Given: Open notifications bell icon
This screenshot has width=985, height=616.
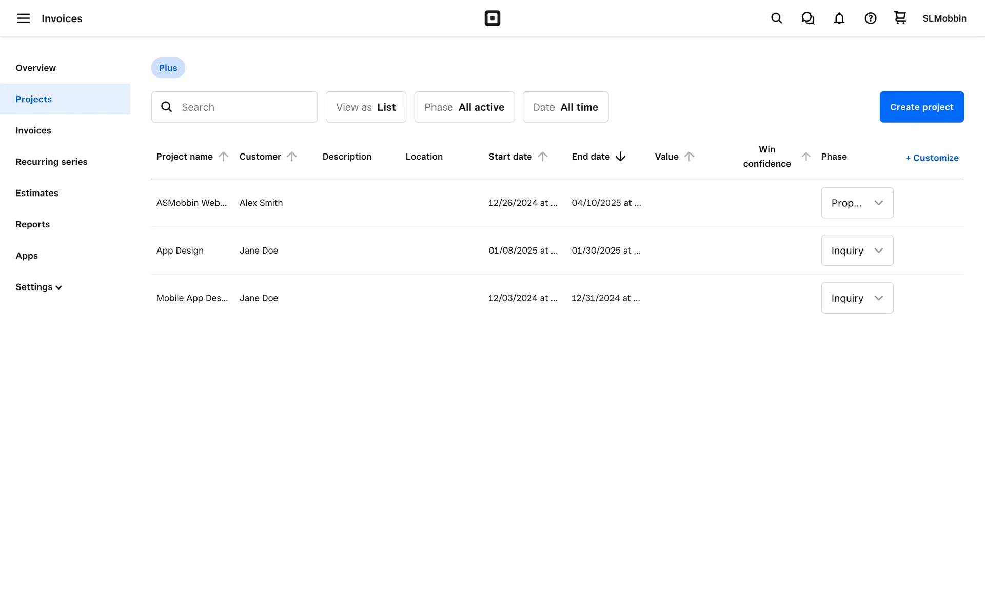Looking at the screenshot, I should point(839,18).
